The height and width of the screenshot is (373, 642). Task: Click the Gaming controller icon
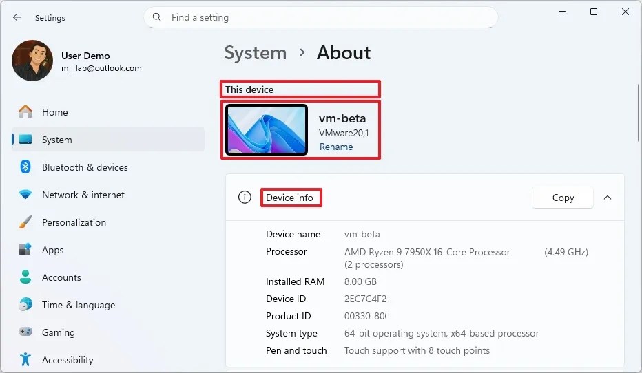[x=25, y=332]
